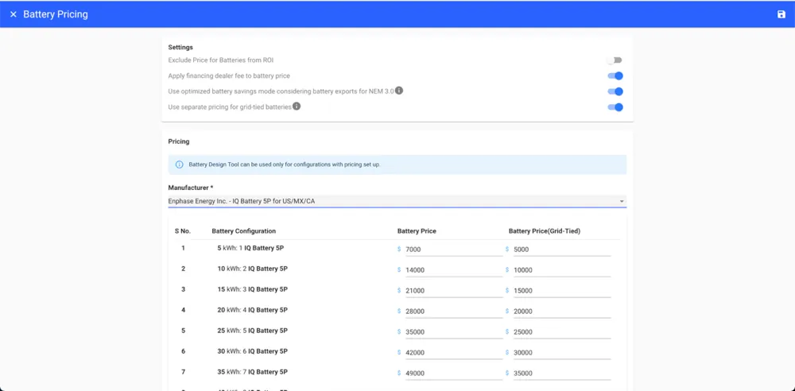Click the 'Settings' section heading
Viewport: 795px width, 391px height.
tap(180, 47)
